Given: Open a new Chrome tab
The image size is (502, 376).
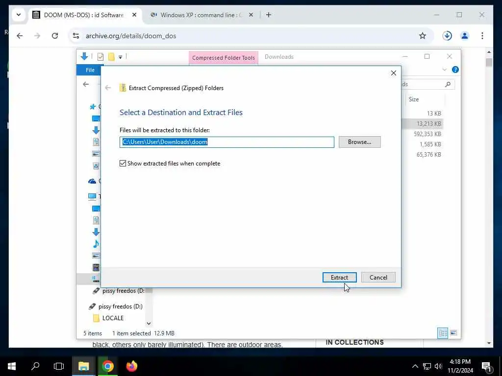Looking at the screenshot, I should pyautogui.click(x=269, y=15).
